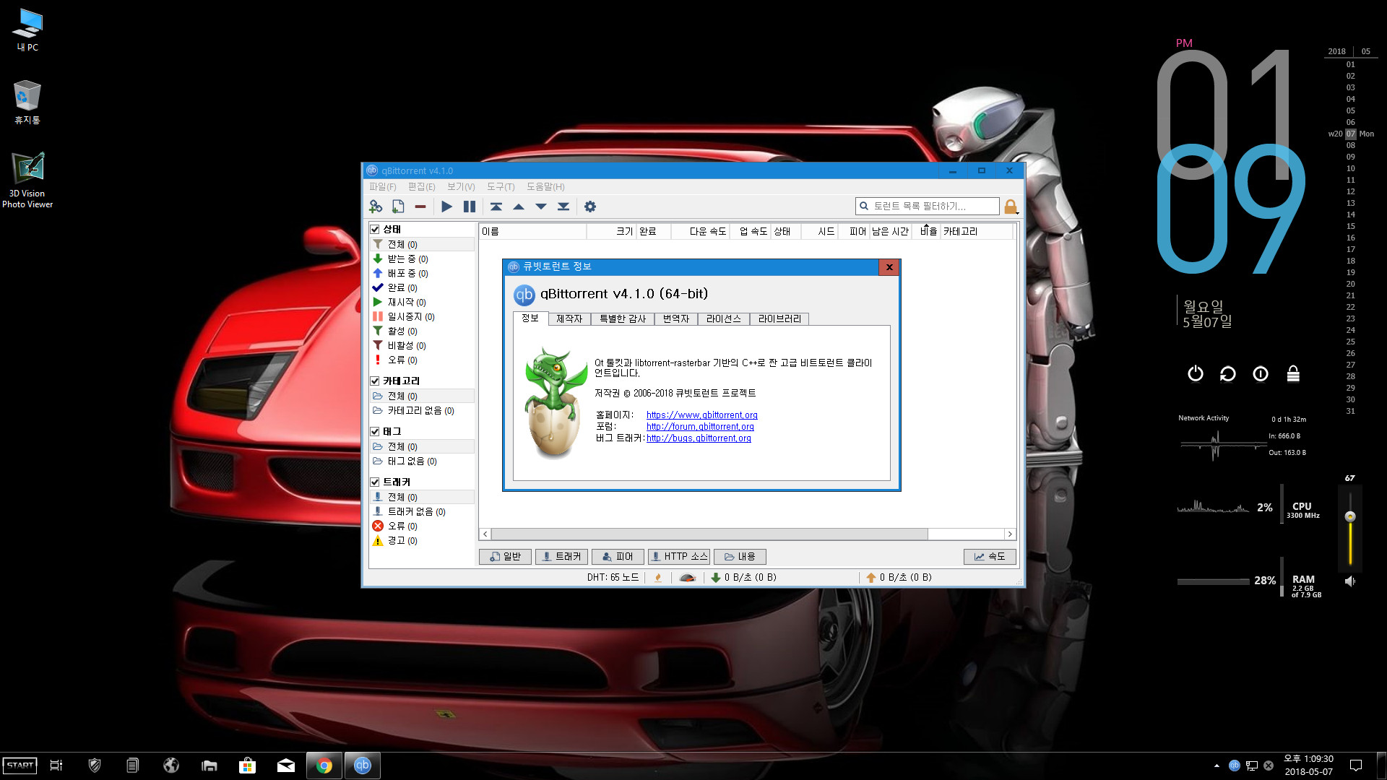Open the 휴지통 recycle bin desktop icon

tap(27, 103)
